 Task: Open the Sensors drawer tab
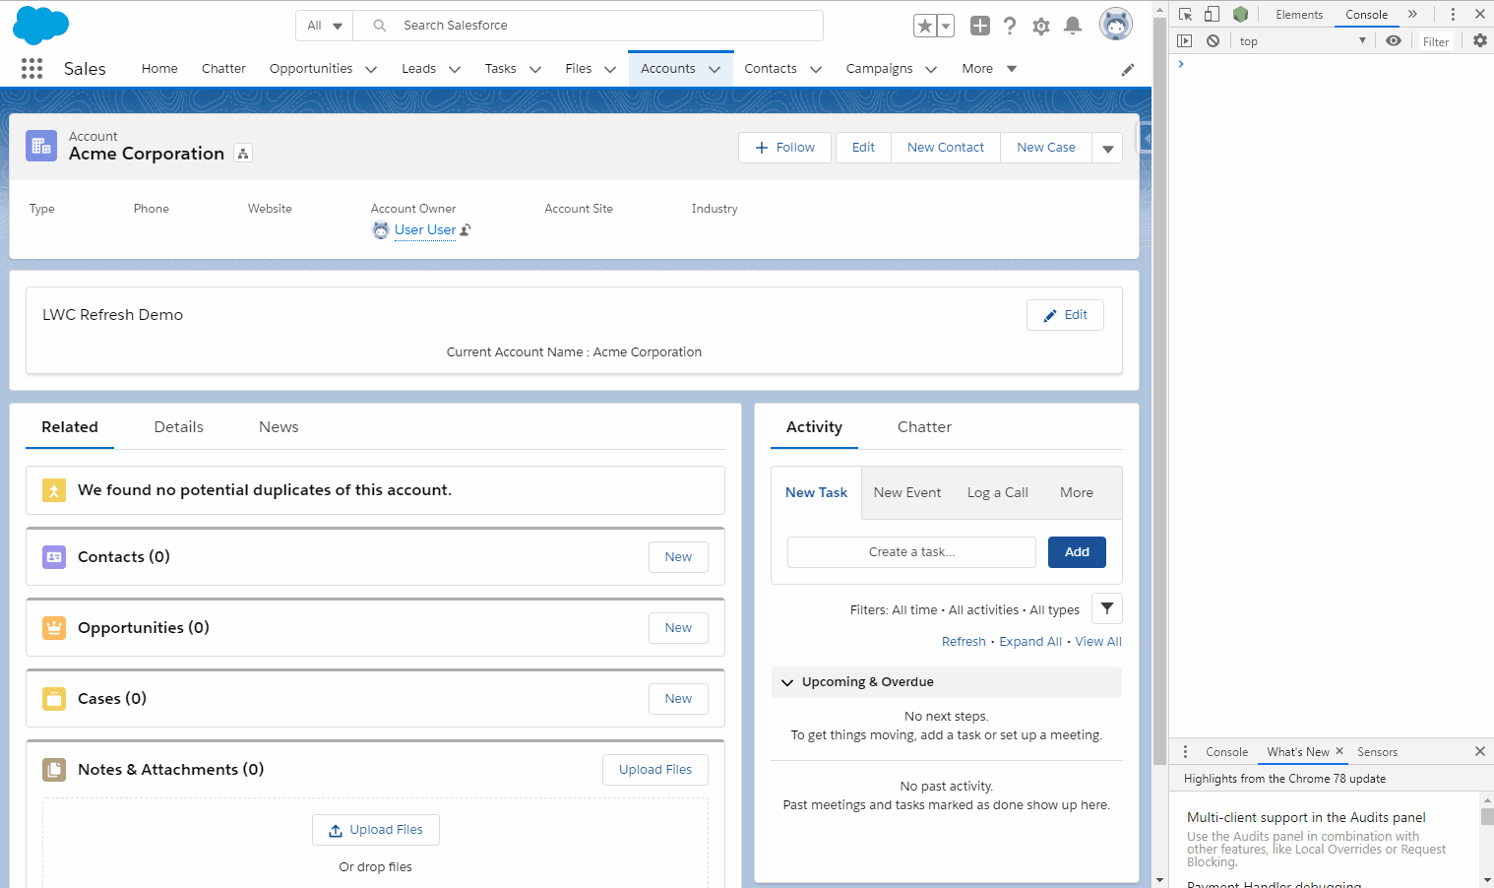1377,752
